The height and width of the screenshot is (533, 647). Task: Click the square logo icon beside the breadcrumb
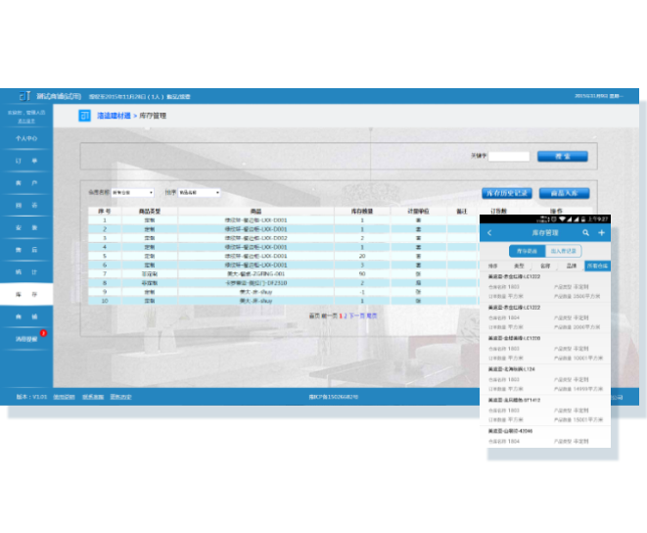click(x=84, y=116)
